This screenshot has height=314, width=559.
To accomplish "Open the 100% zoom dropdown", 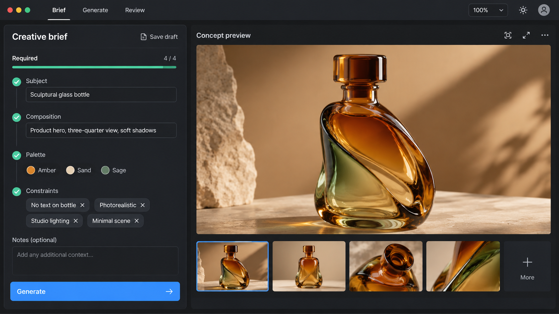I will click(x=488, y=10).
